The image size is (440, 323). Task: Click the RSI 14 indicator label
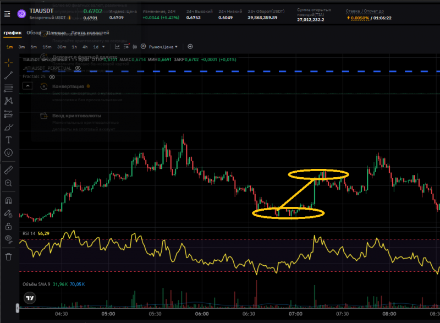pyautogui.click(x=29, y=233)
